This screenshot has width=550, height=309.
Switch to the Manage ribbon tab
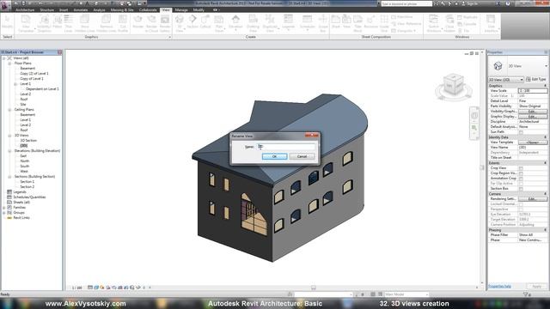point(181,9)
